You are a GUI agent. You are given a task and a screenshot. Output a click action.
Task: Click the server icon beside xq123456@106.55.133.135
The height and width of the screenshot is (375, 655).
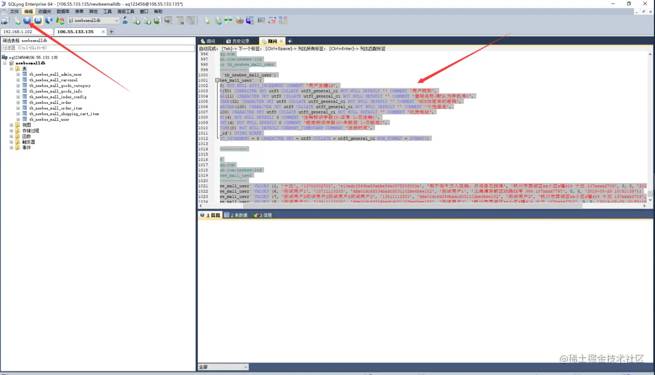tap(4, 57)
